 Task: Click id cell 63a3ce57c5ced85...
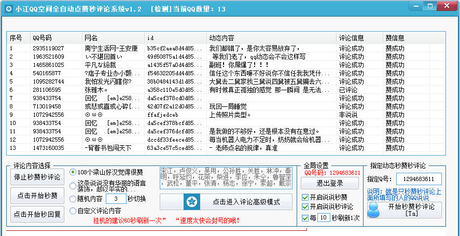(x=175, y=148)
